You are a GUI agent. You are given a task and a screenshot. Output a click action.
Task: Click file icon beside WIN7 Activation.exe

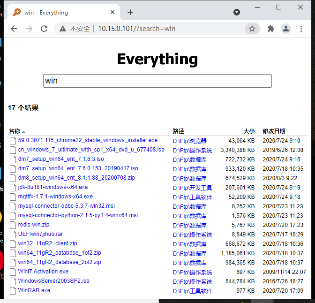13,272
